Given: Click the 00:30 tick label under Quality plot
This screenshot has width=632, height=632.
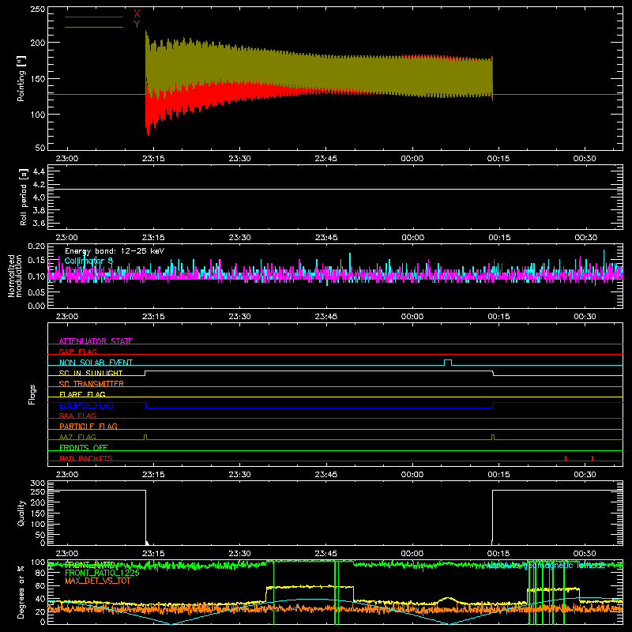Looking at the screenshot, I should pos(585,554).
